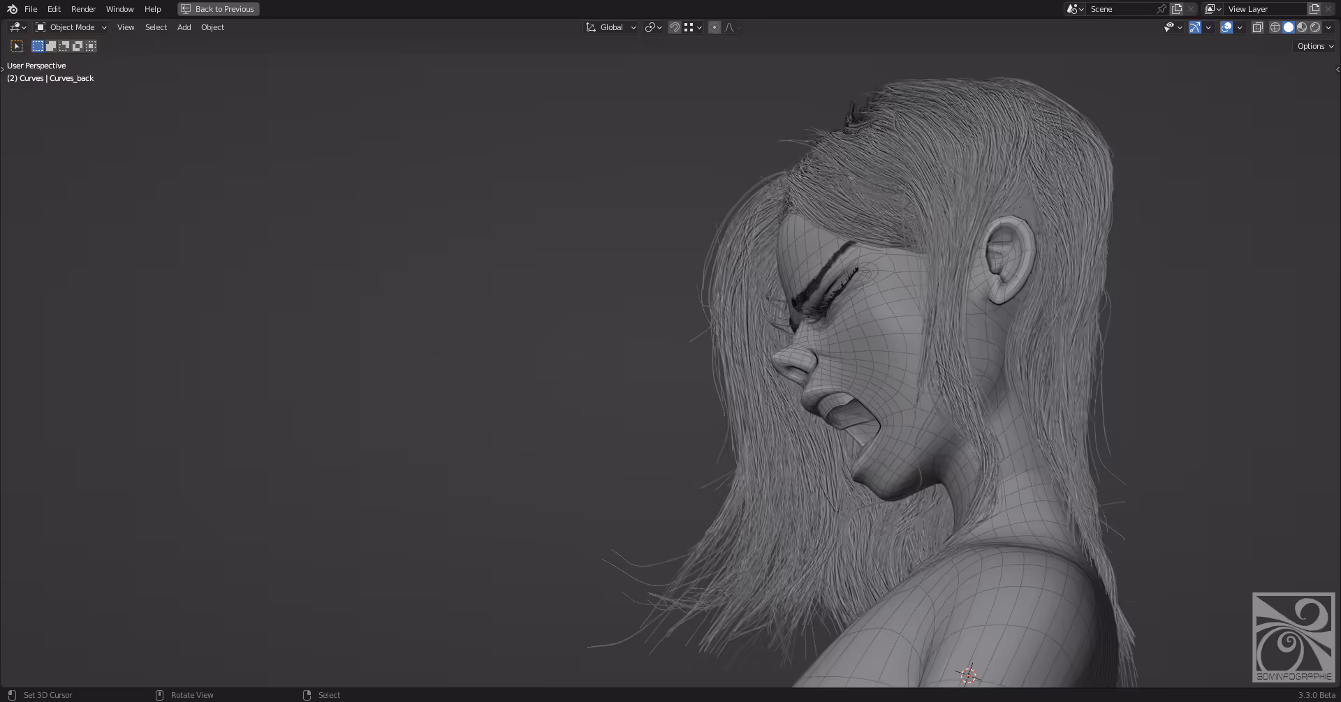Open the shading options dropdown arrow
This screenshot has width=1341, height=702.
point(1328,27)
